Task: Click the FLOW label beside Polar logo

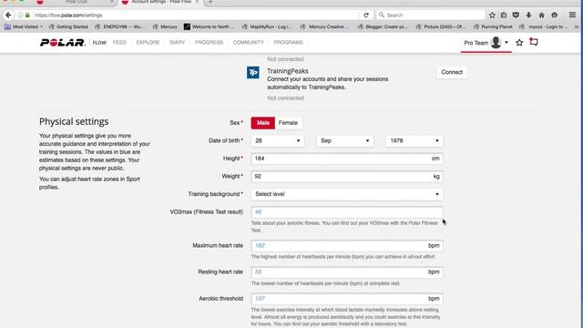Action: click(x=99, y=43)
